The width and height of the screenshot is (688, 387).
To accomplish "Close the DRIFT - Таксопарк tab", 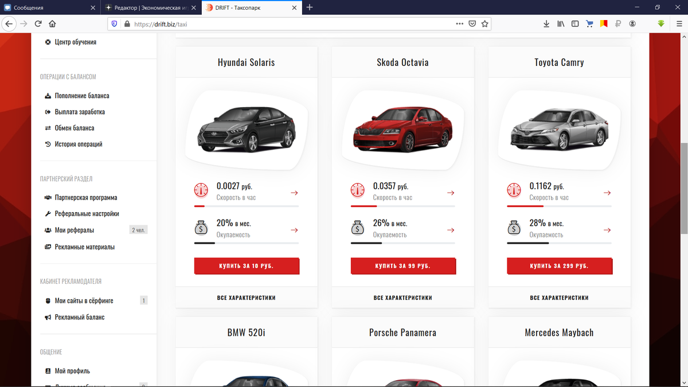I will tap(294, 7).
